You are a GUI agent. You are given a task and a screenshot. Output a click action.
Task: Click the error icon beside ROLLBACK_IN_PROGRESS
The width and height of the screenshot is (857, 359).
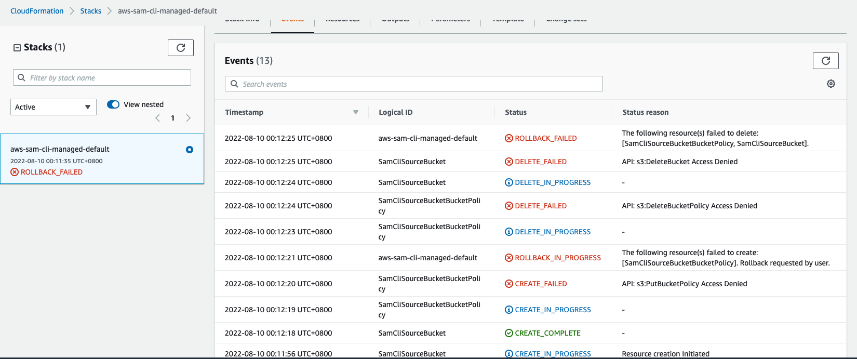pos(509,258)
